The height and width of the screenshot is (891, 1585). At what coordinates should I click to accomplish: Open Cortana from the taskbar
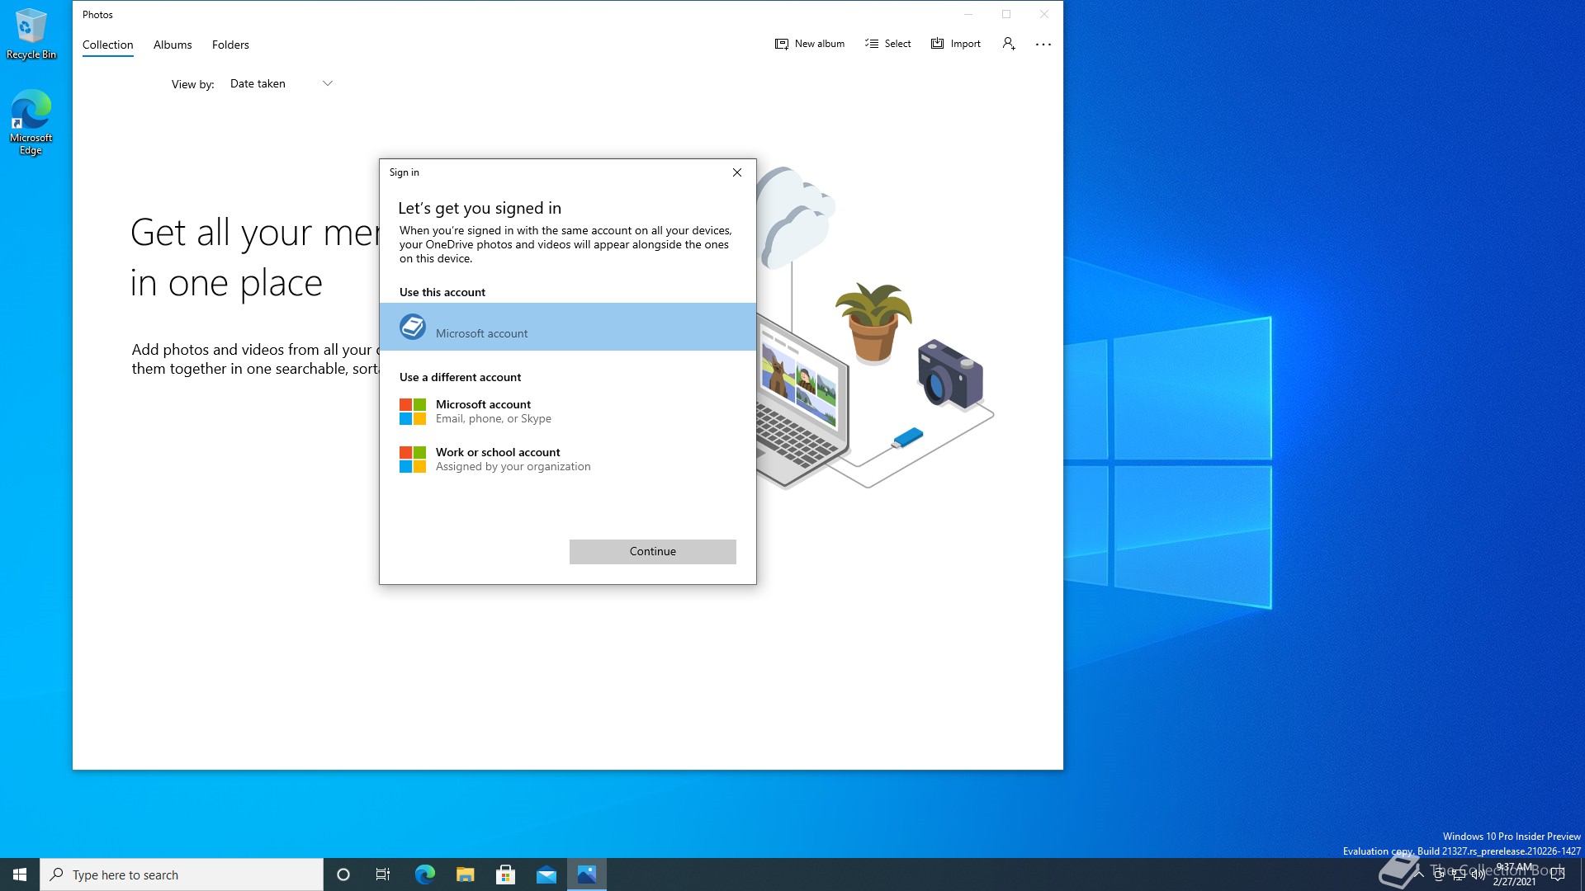click(x=343, y=874)
